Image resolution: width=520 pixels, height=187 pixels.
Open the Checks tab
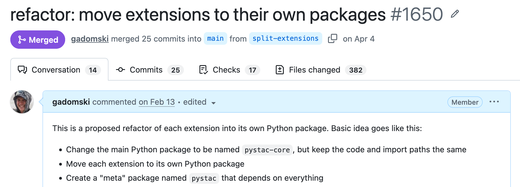point(230,70)
